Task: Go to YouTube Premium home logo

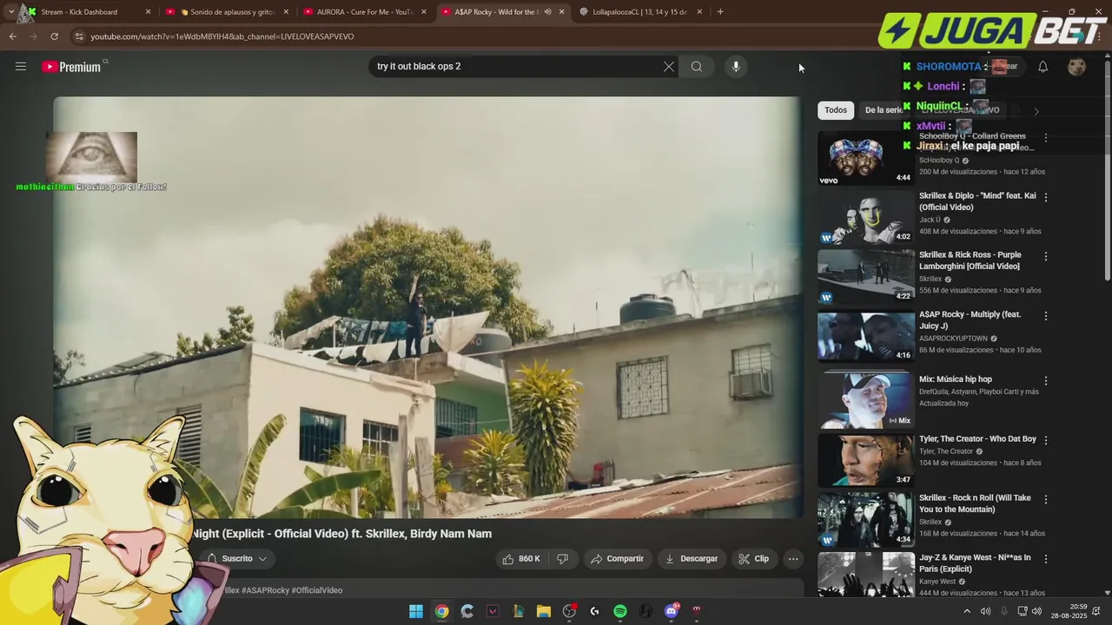Action: pyautogui.click(x=73, y=67)
